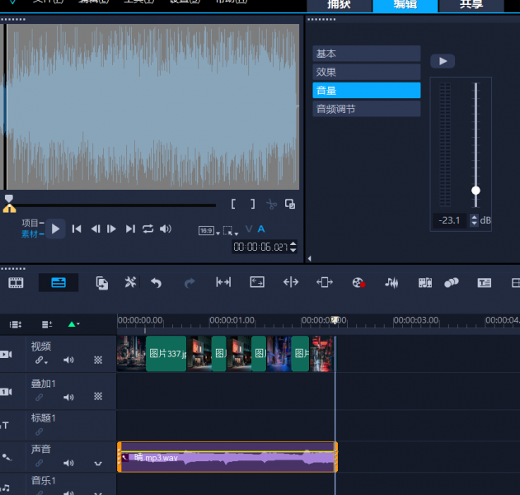Click the roll tool icon

click(291, 282)
